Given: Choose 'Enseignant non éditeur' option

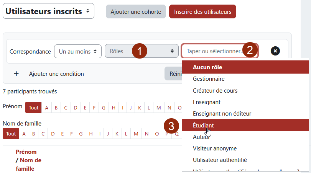Looking at the screenshot, I should 222,114.
